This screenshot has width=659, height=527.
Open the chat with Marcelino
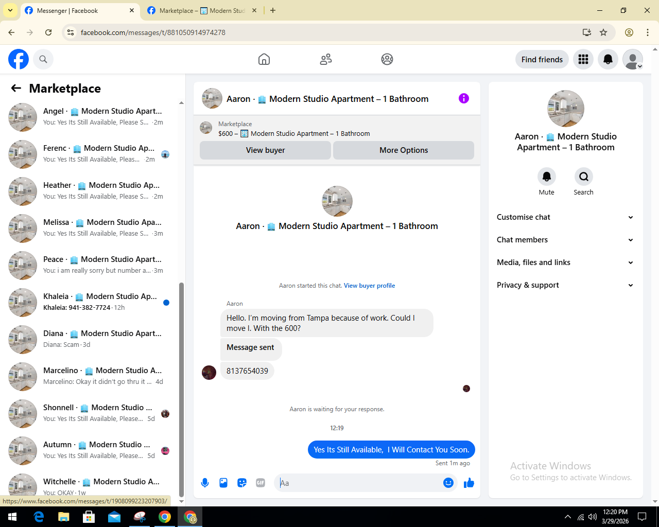pos(89,377)
